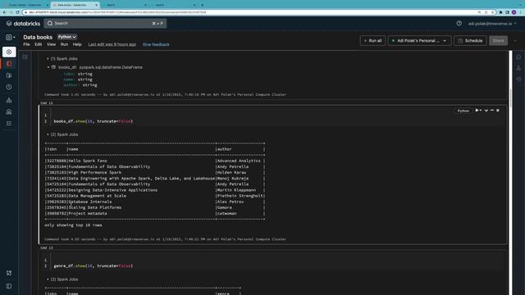Open Last edit was 9 hours ago link
Screen dimensions: 525x295
(x=112, y=44)
